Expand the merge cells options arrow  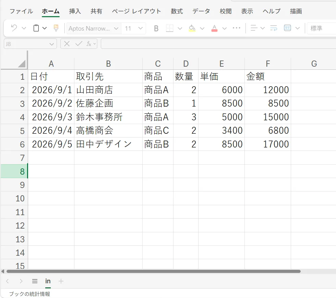(298, 28)
